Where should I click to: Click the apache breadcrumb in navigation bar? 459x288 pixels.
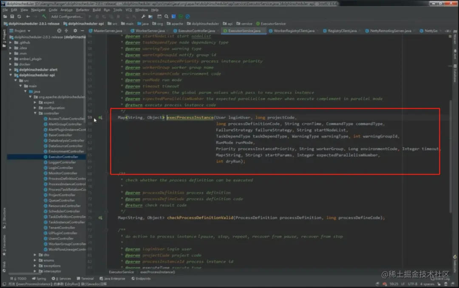[175, 24]
